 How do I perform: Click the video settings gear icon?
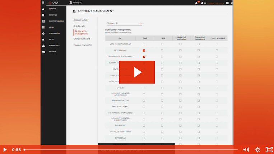pos(257,150)
